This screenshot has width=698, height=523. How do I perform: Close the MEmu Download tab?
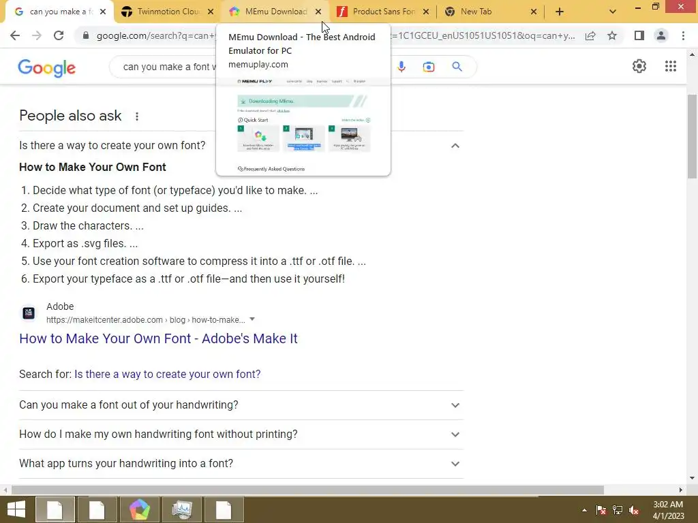tap(318, 12)
